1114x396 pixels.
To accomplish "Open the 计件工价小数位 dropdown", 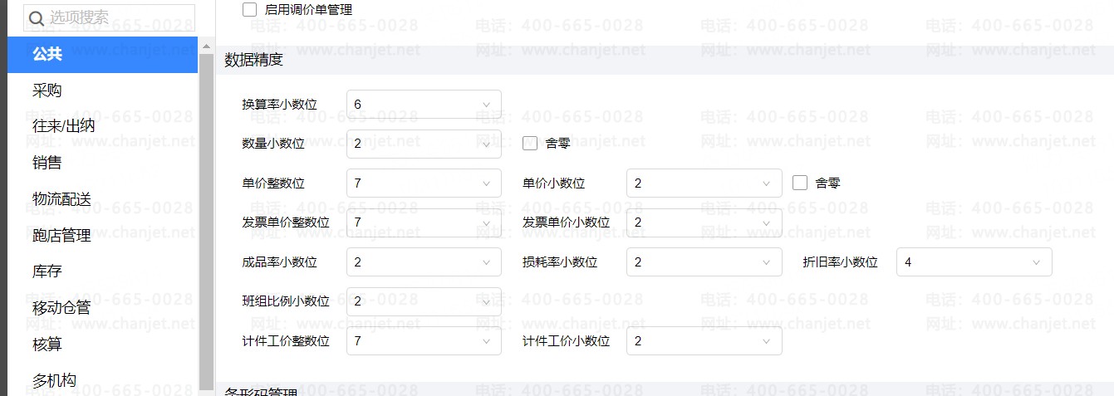I will coord(704,341).
